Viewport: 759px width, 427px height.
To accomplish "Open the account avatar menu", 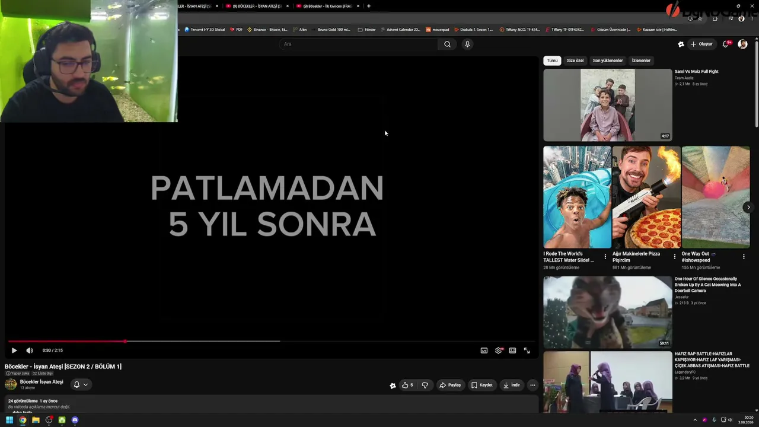I will click(x=742, y=44).
